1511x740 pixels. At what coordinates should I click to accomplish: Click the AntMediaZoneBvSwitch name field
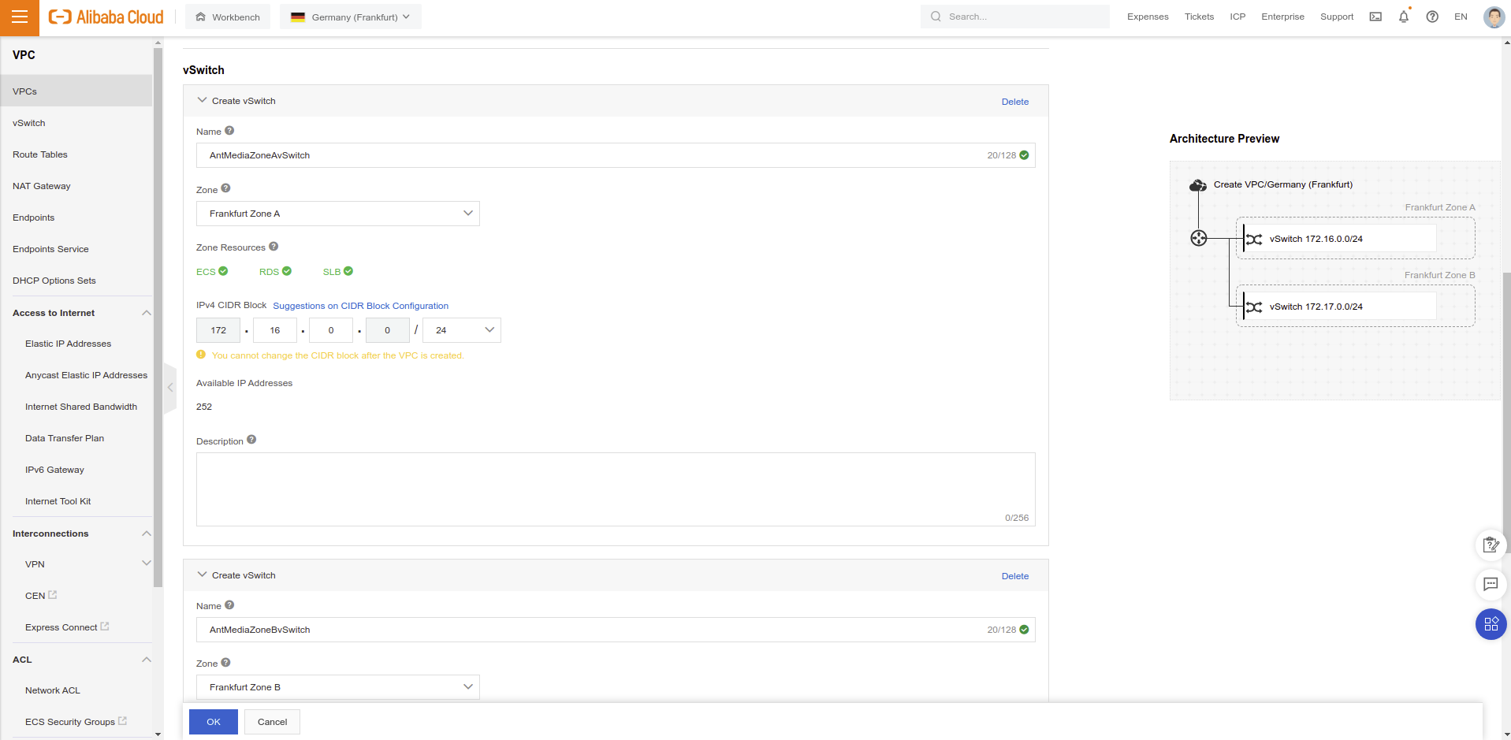click(616, 630)
